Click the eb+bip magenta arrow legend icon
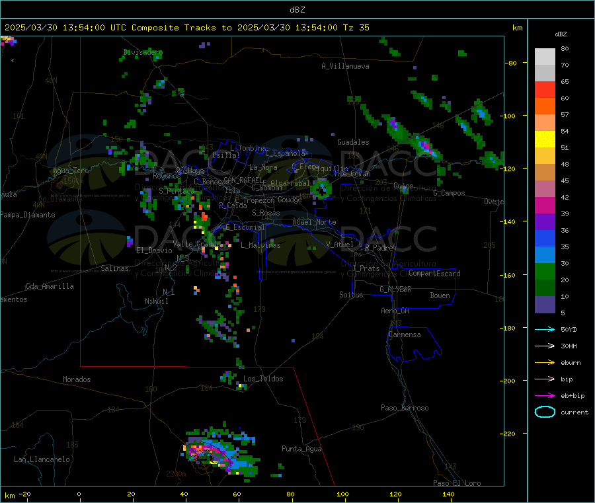595x503 pixels. click(x=545, y=395)
